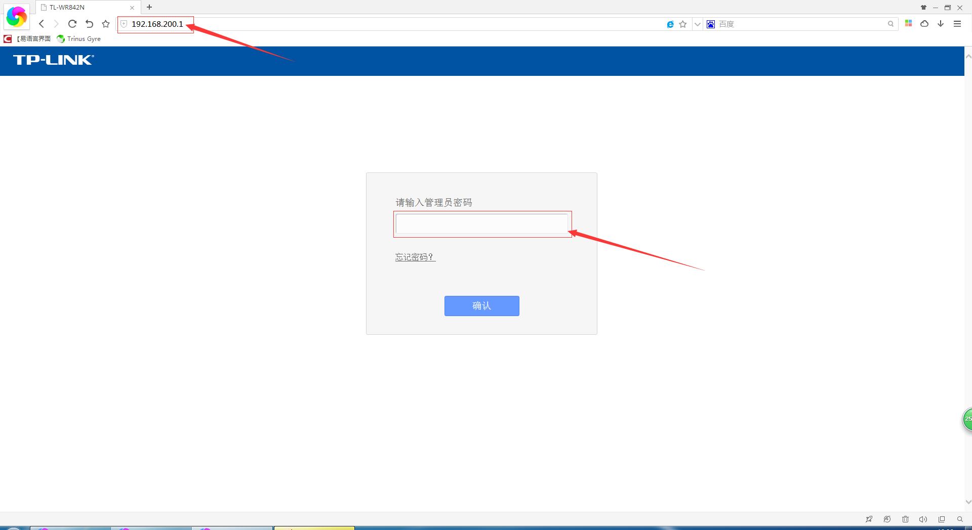This screenshot has height=530, width=972.
Task: Open the 易语言界面 bookmark
Action: [x=28, y=38]
